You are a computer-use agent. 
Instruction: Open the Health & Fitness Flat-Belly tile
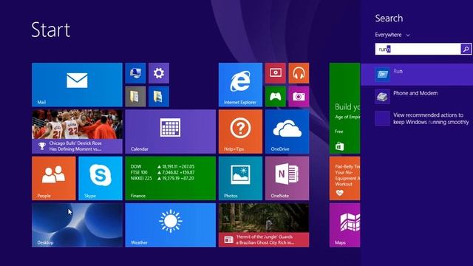point(345,178)
